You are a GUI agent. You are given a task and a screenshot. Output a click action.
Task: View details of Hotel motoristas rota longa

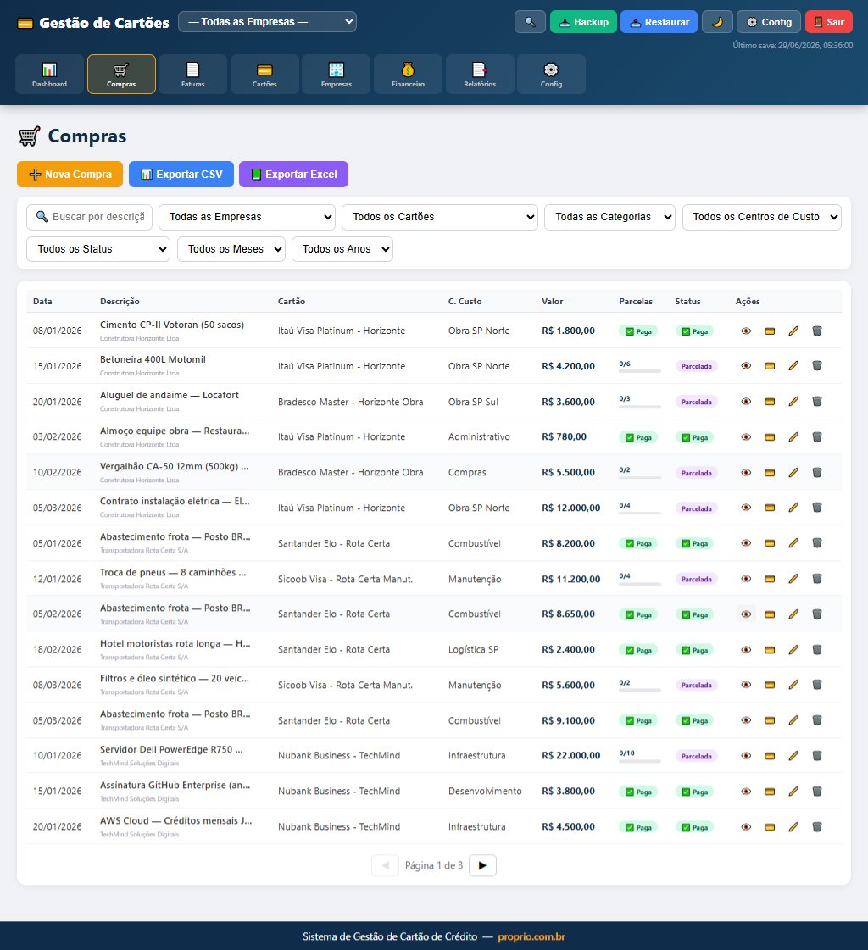click(746, 649)
